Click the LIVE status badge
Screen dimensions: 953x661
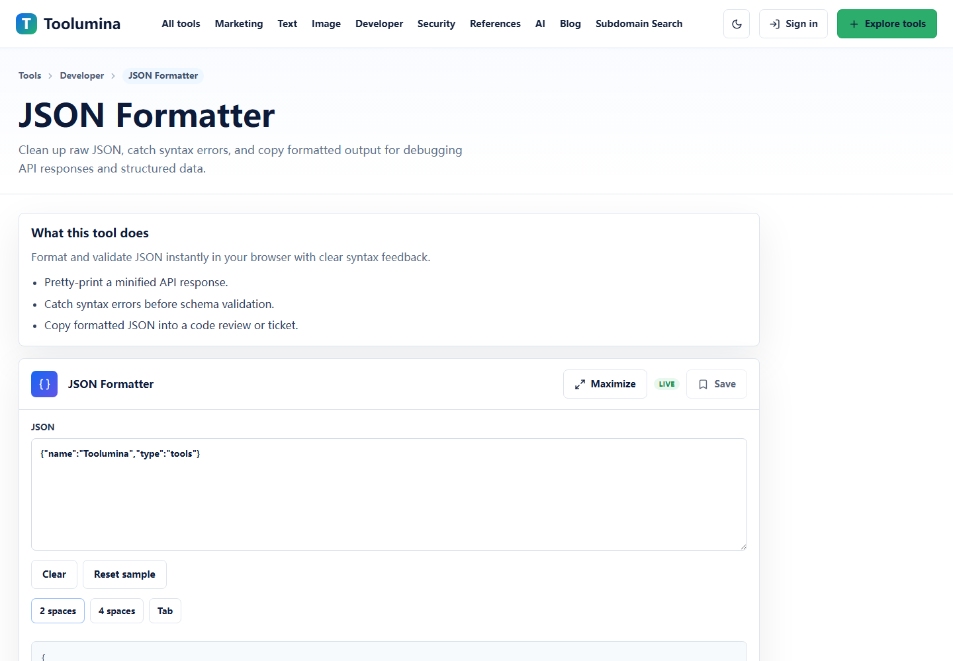pyautogui.click(x=666, y=384)
